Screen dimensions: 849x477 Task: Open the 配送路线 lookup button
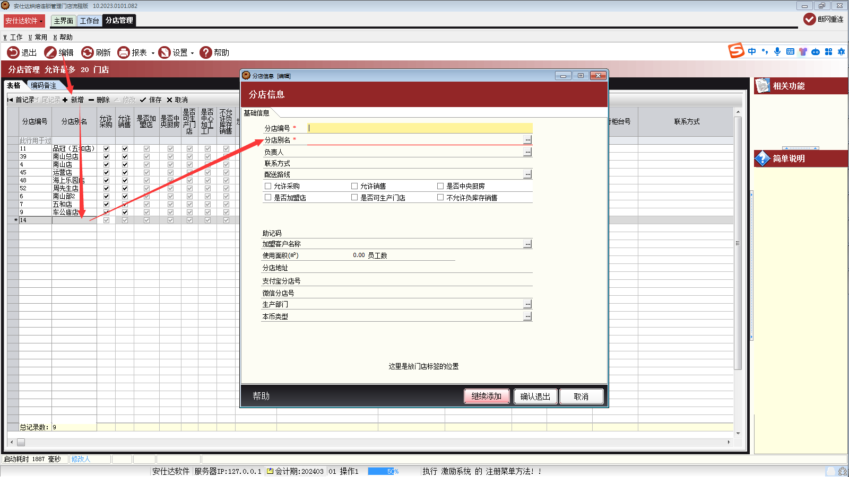coord(527,174)
